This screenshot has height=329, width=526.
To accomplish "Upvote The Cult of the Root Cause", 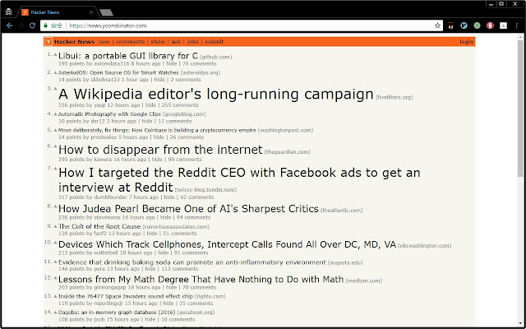I will (x=55, y=226).
